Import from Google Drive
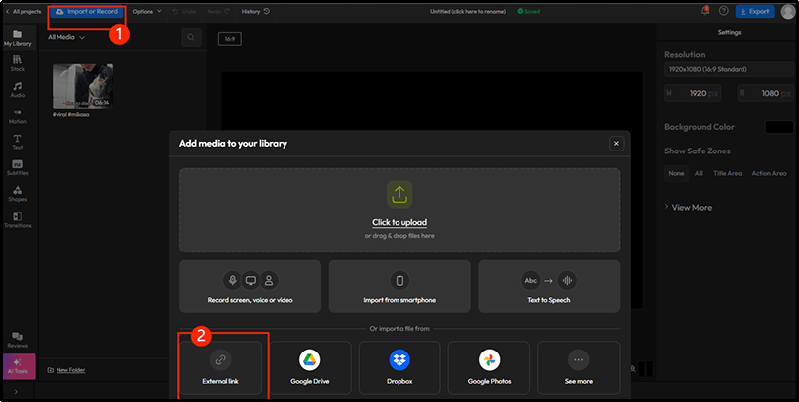799x402 pixels. 310,367
